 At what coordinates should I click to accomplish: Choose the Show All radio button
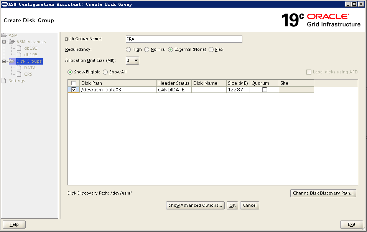tap(105, 72)
